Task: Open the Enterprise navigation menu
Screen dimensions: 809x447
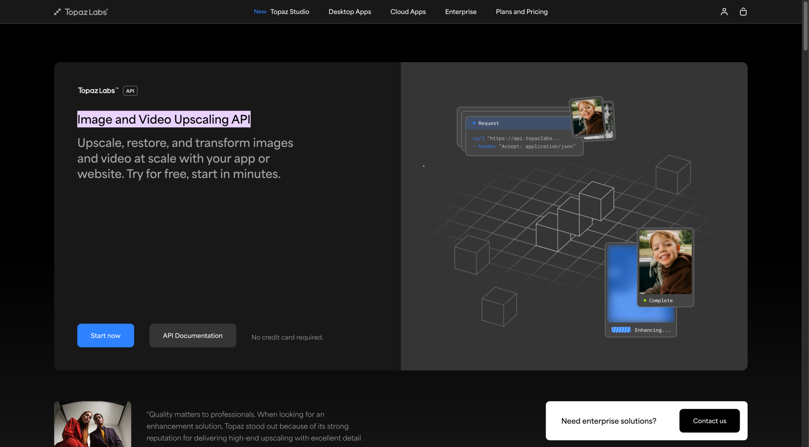Action: [x=460, y=12]
